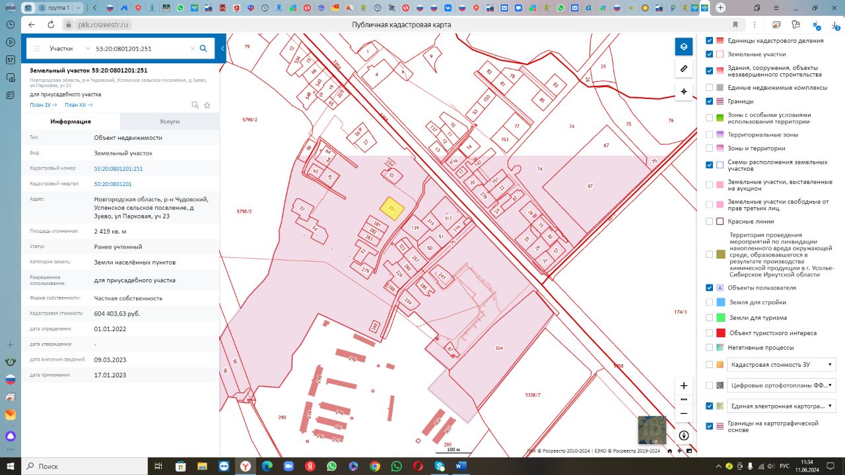Click the Windows taskbar search box
This screenshot has height=475, width=845.
coord(84,466)
